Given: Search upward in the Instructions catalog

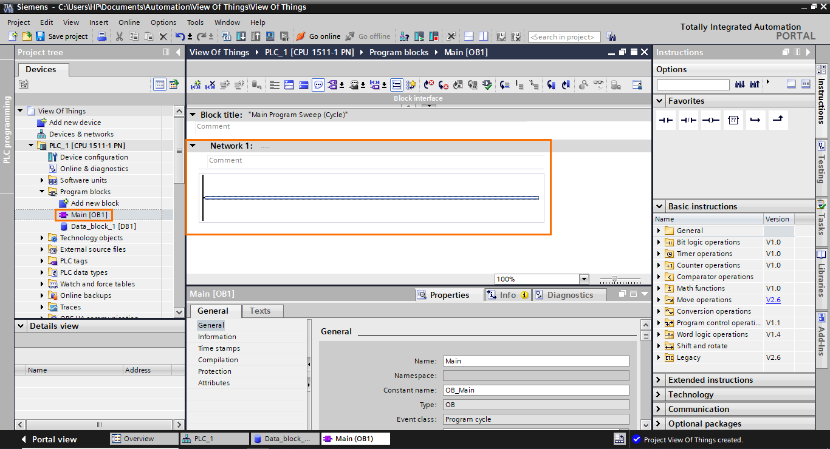Looking at the screenshot, I should 754,84.
